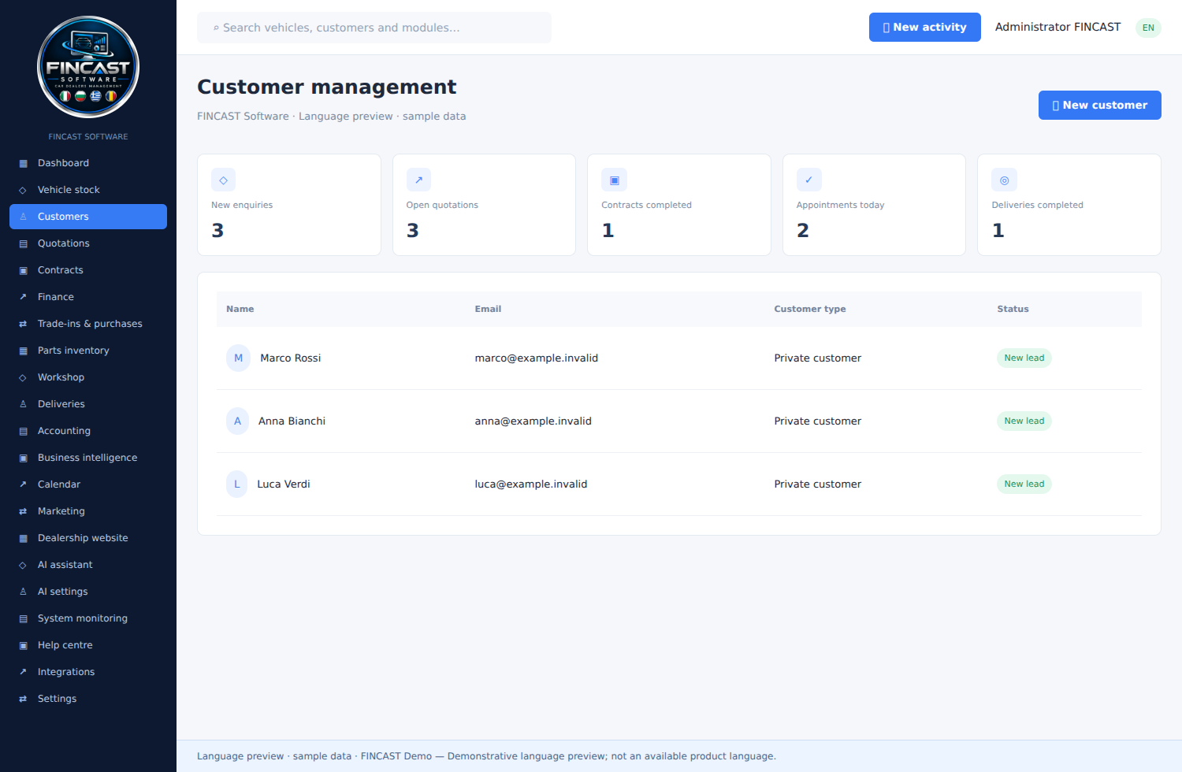Click the Workshop sidebar icon
This screenshot has height=772, width=1182.
tap(23, 377)
